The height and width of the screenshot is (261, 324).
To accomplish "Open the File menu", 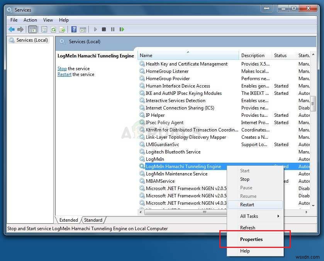I will pyautogui.click(x=14, y=20).
